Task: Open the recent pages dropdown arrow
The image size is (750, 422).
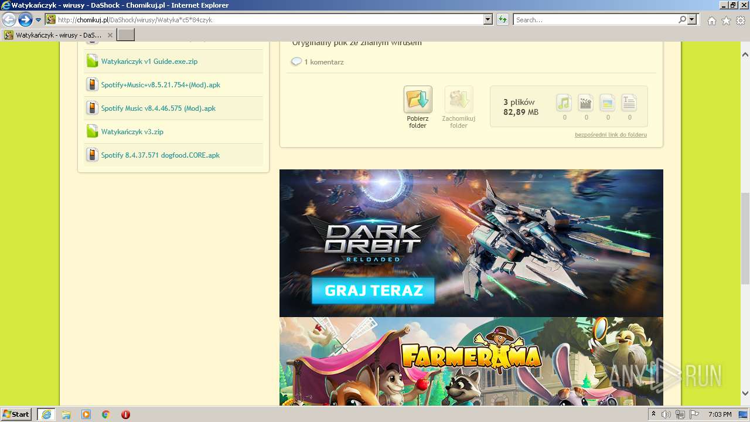Action: pos(39,20)
